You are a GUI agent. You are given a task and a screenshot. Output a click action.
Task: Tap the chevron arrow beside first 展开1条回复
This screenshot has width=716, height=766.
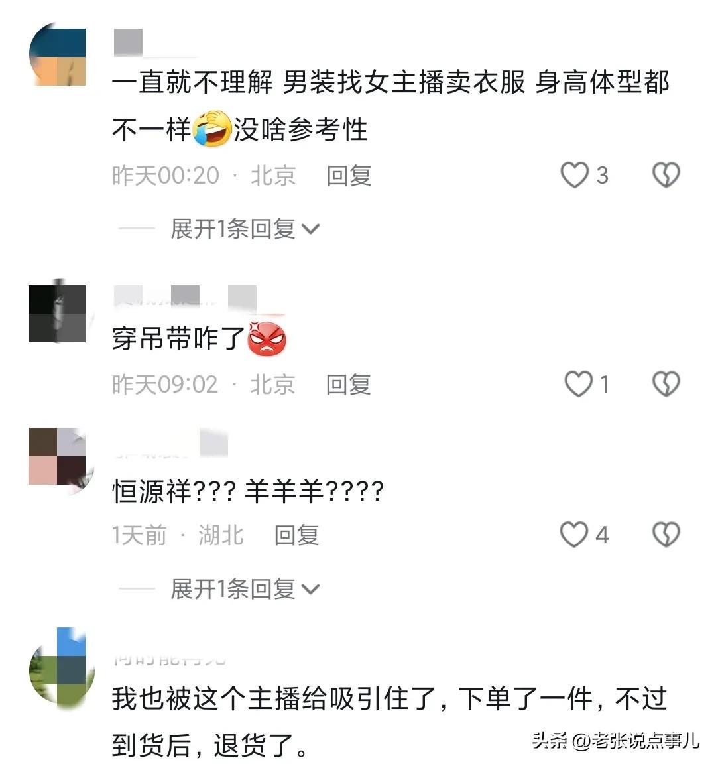[311, 229]
